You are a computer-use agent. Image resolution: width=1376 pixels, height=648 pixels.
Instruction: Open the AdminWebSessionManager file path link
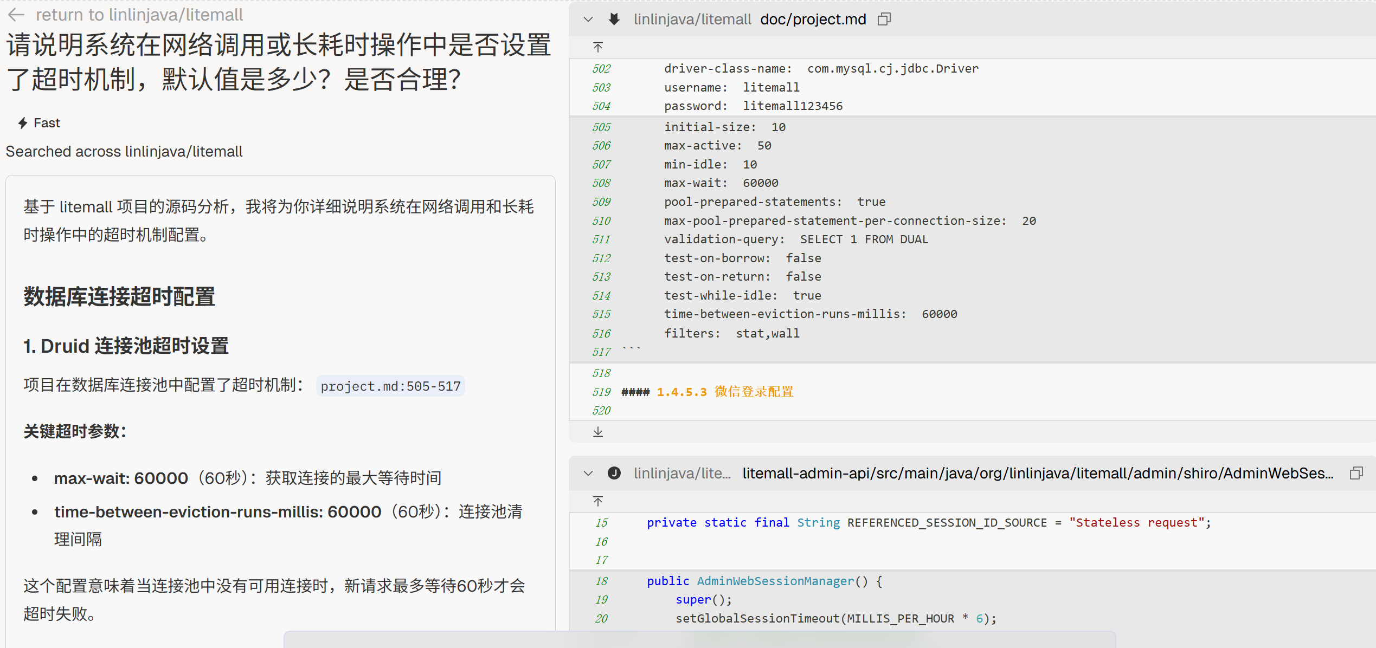point(1037,474)
